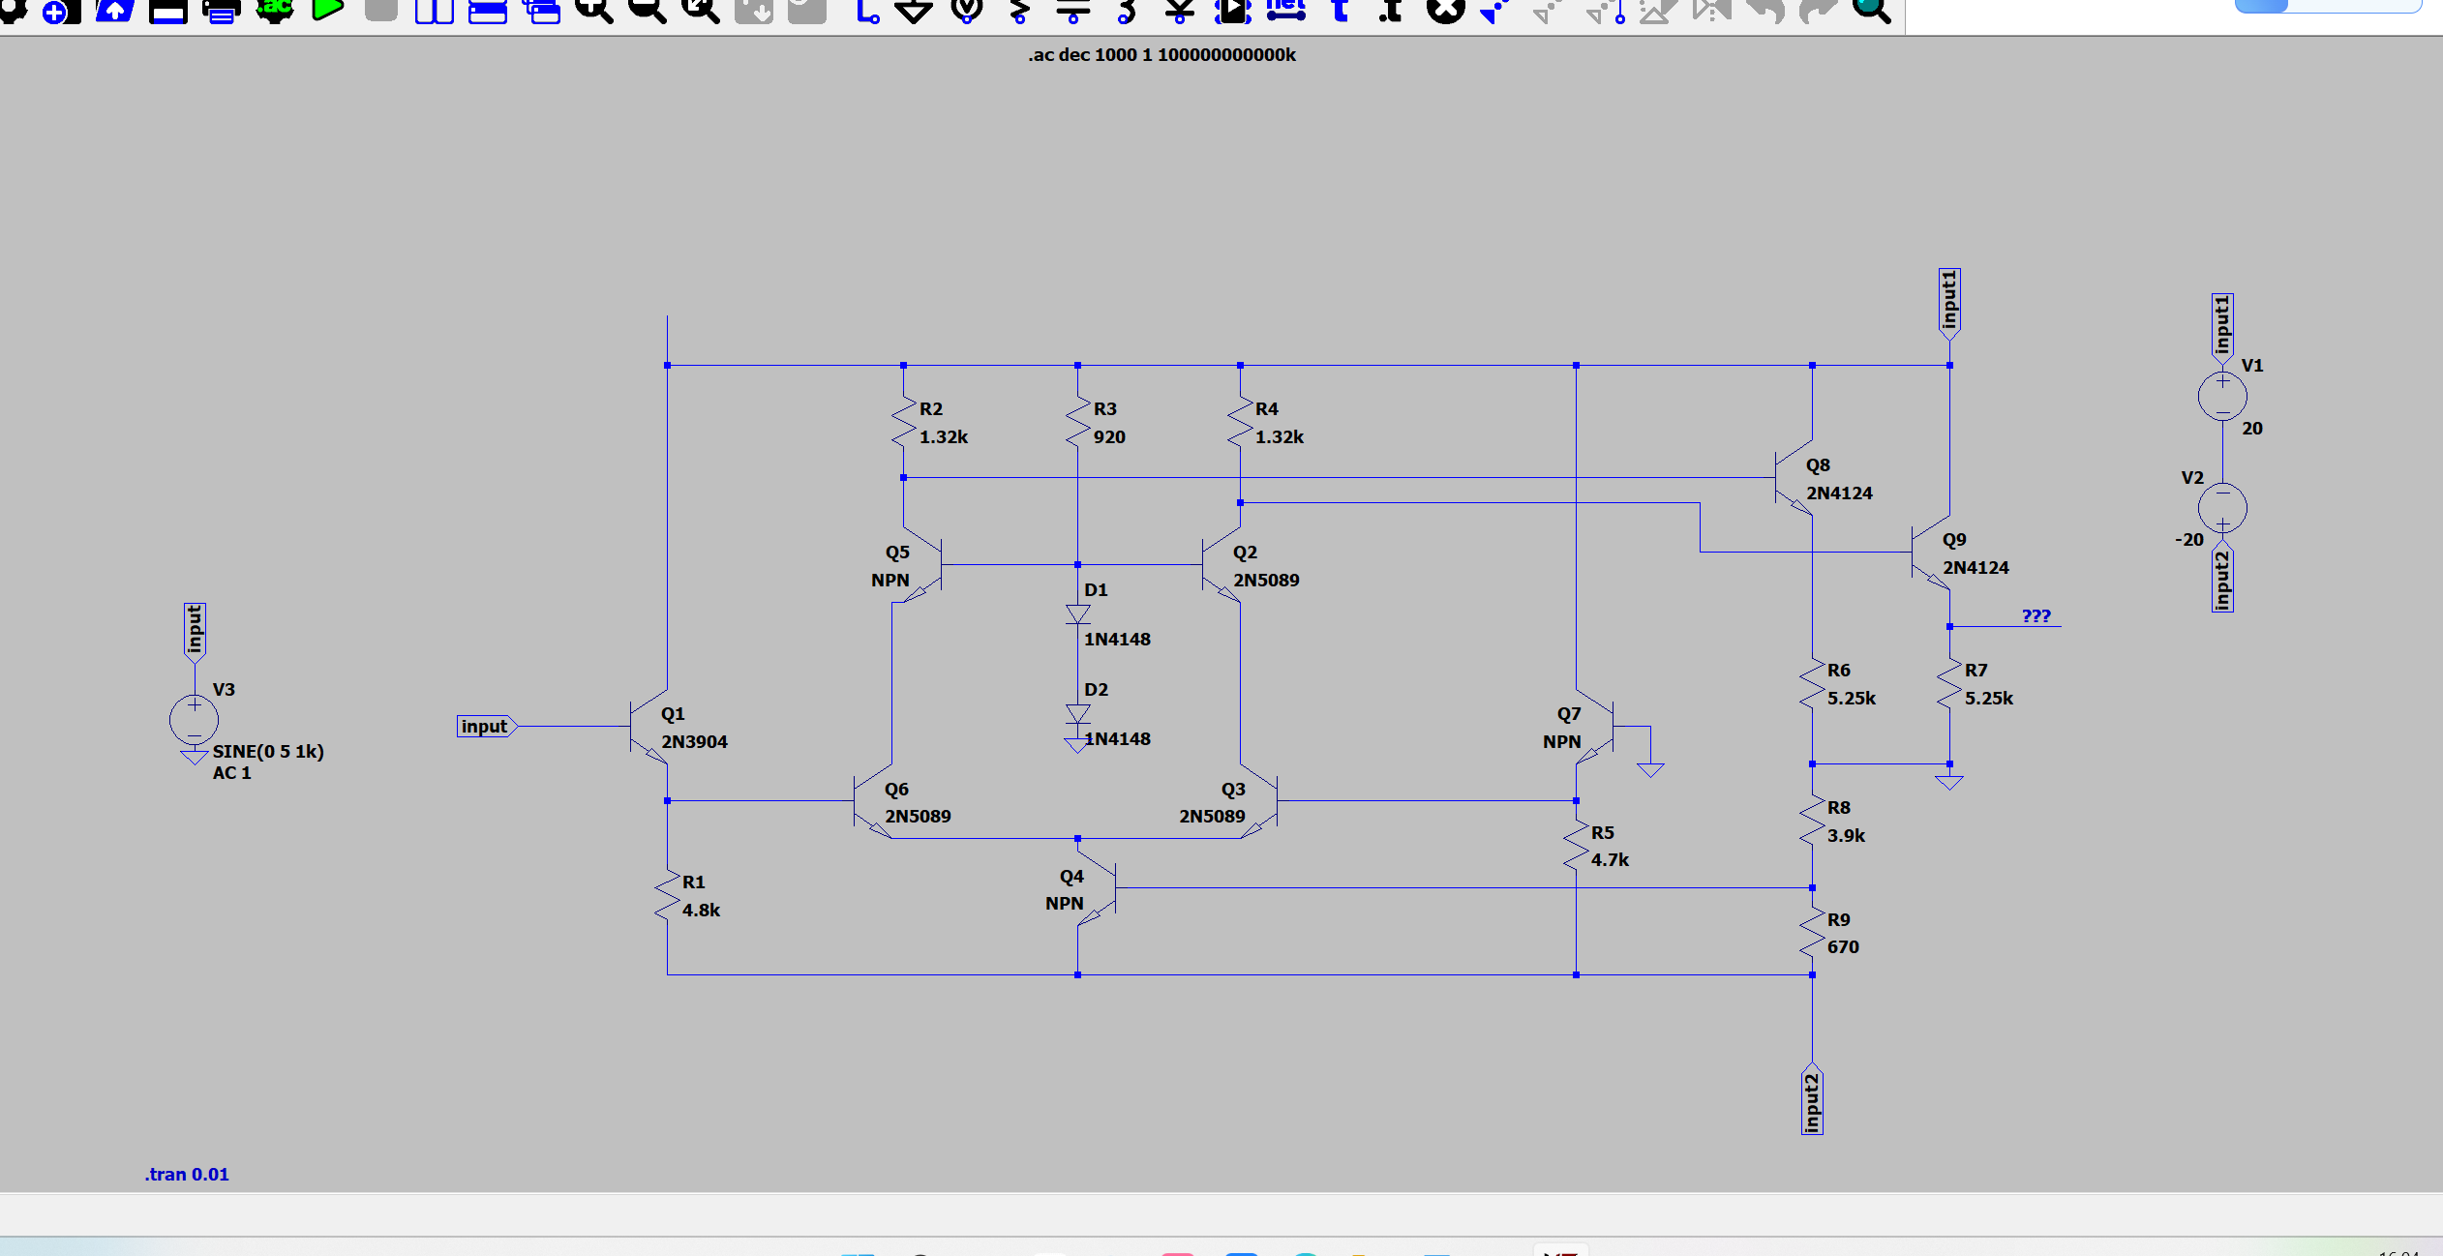The height and width of the screenshot is (1256, 2443).
Task: Place a resistor
Action: pyautogui.click(x=1019, y=10)
